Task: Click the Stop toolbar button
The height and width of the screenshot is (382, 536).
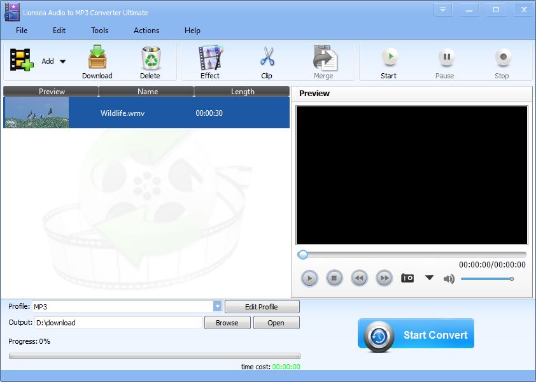Action: tap(502, 62)
